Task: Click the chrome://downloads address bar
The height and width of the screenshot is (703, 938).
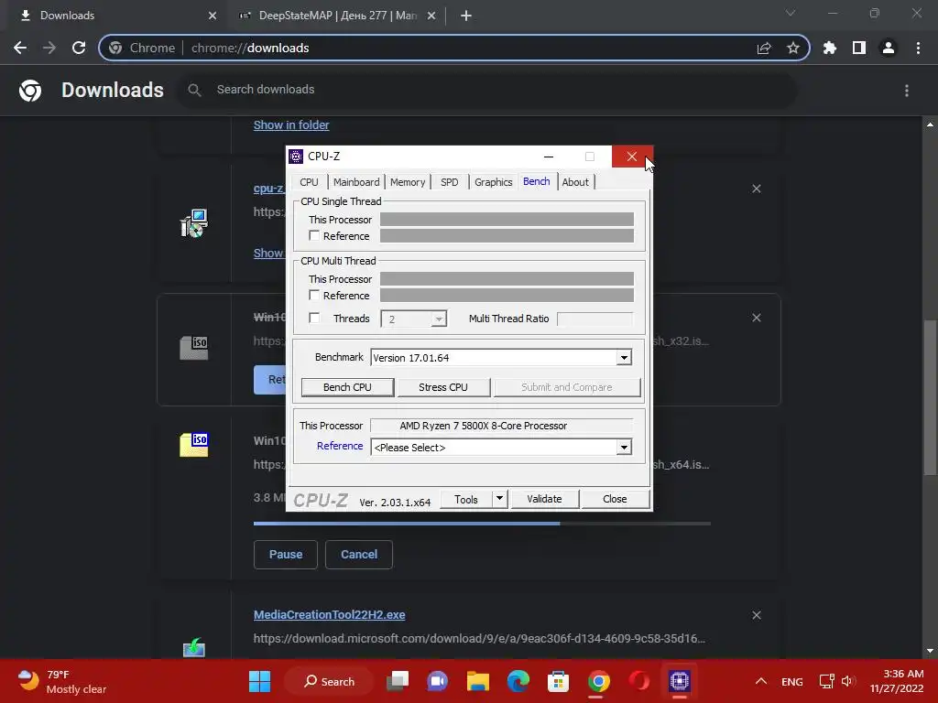Action: tap(454, 48)
